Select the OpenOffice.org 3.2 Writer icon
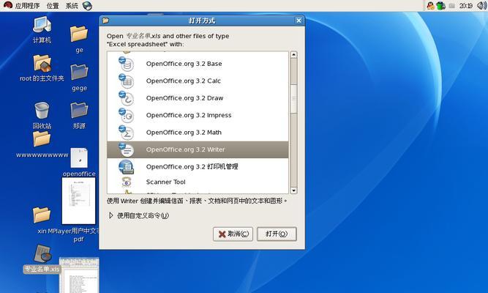The width and height of the screenshot is (488, 293). click(126, 149)
